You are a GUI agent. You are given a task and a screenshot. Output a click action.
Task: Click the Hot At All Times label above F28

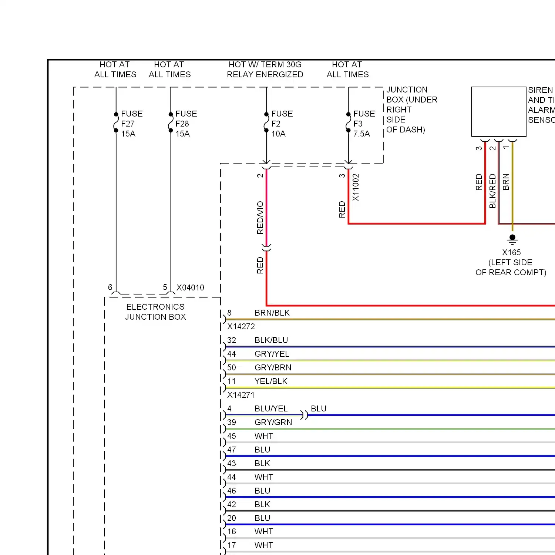coord(169,70)
